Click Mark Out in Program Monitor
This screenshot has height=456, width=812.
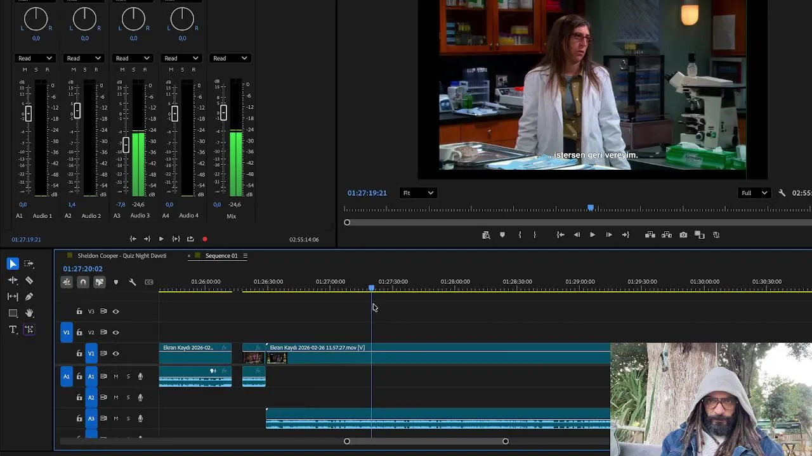click(534, 235)
